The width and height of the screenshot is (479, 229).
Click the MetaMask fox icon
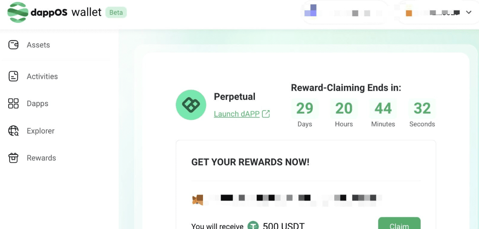(197, 200)
